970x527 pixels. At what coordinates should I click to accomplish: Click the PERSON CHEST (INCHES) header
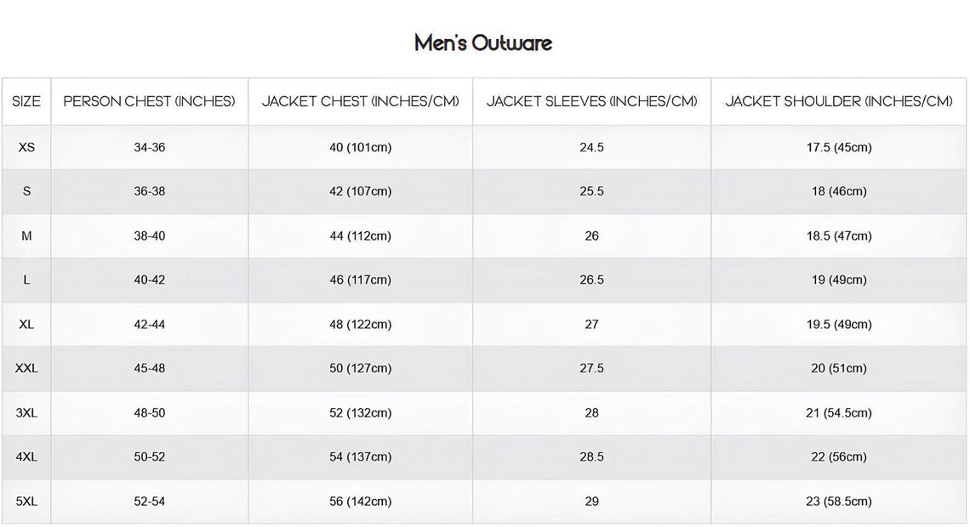coord(149,101)
